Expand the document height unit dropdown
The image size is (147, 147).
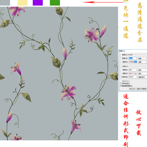click(143, 73)
